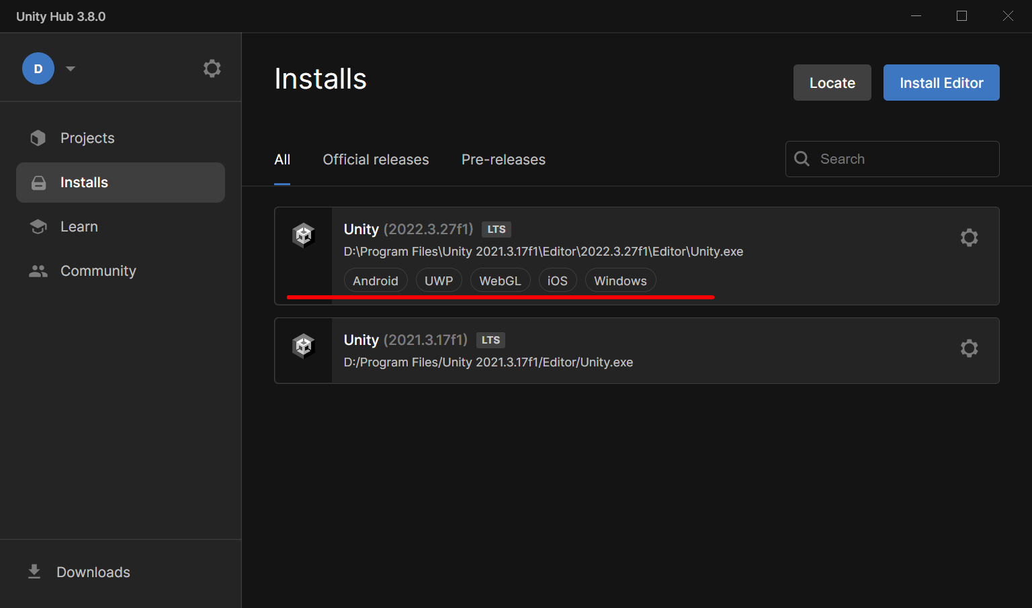
Task: Click the WebGL module tag
Action: pos(500,281)
